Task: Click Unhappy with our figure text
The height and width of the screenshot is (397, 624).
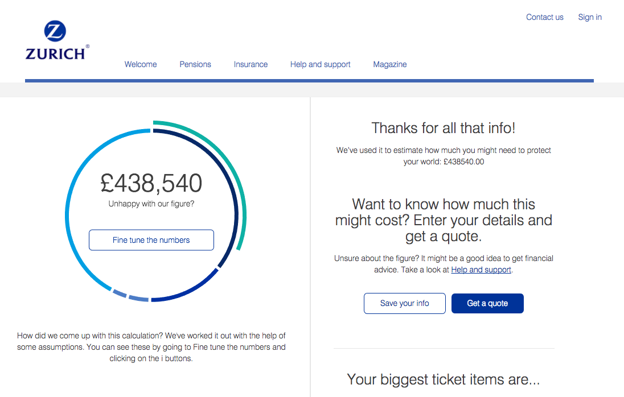Action: pos(151,204)
